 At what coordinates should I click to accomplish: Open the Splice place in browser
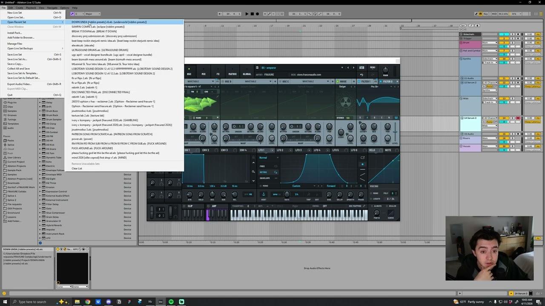11,144
